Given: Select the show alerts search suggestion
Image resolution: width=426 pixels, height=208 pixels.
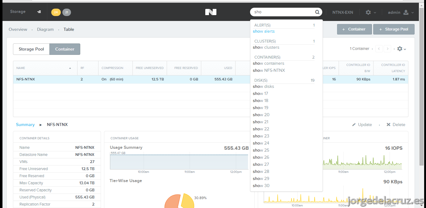Looking at the screenshot, I should tap(264, 31).
